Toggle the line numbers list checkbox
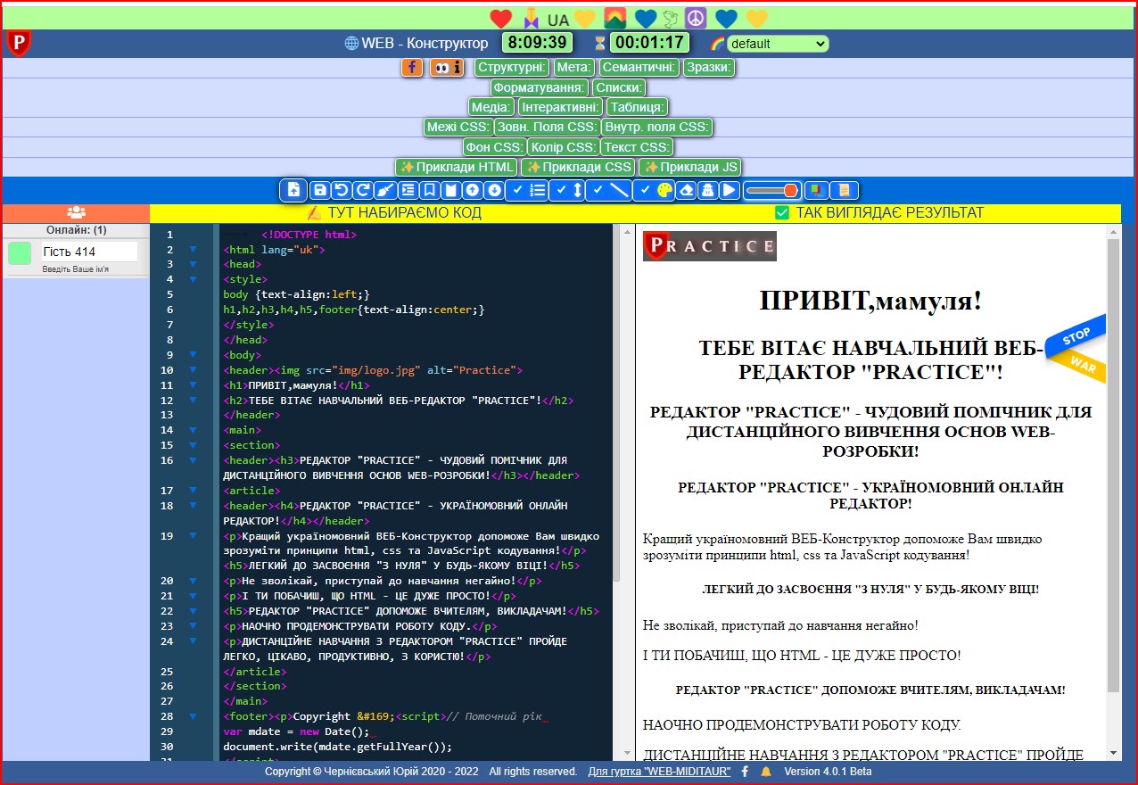 coord(526,190)
